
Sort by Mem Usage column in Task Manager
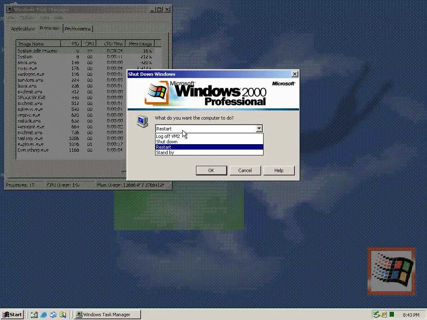pos(140,43)
